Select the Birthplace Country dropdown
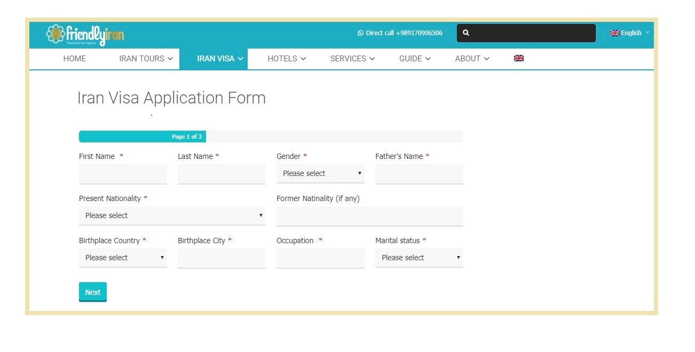 123,258
